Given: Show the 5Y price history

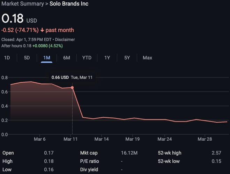Looking at the screenshot, I should coord(127,58).
